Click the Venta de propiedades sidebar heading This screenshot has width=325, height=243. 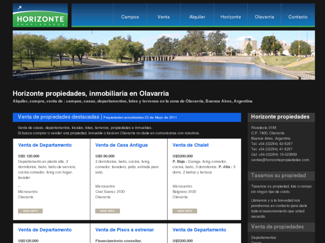click(277, 227)
